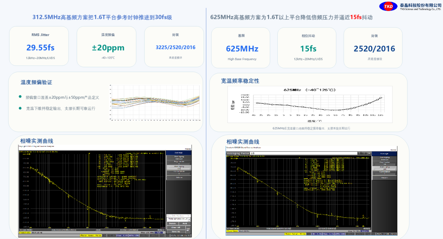This screenshot has height=239, width=443.
Task: Click Return in 312.5MHz analyzer screenshot
Action: click(179, 178)
